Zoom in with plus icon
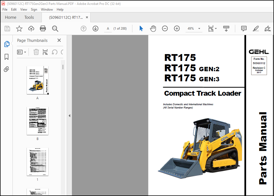The image size is (274, 196). [x=177, y=28]
